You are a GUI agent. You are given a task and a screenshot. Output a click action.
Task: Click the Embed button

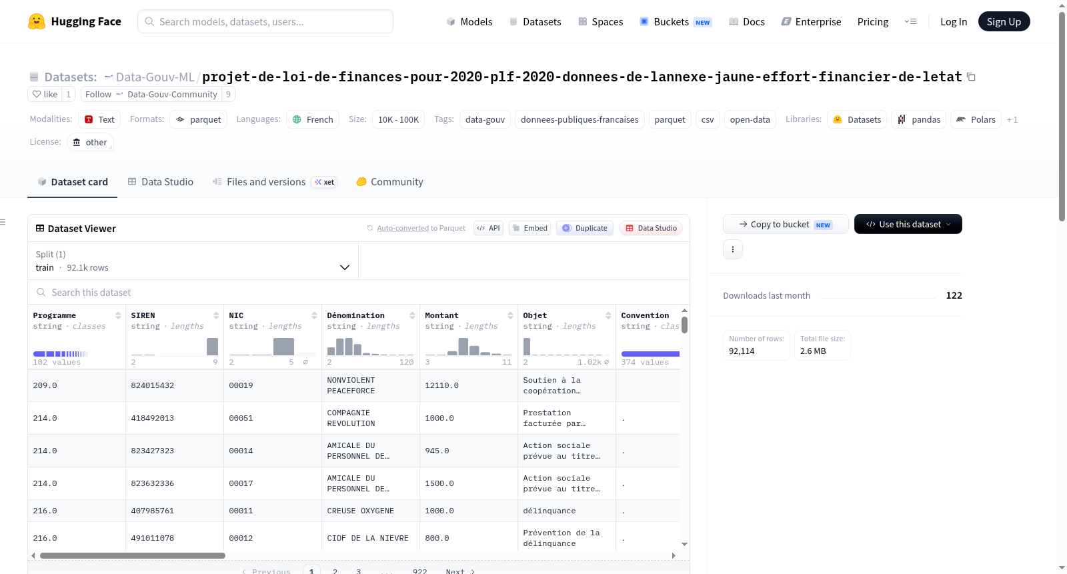click(x=529, y=228)
